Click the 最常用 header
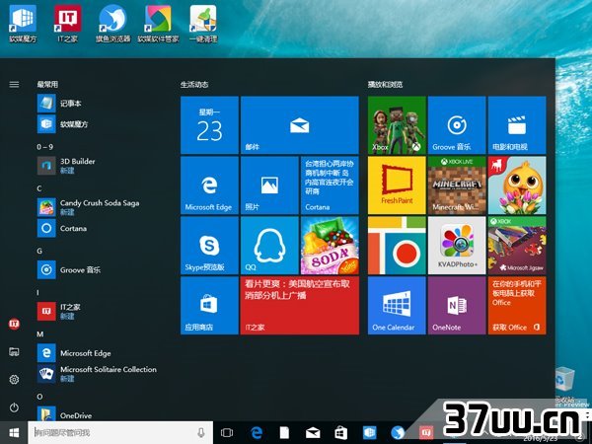This screenshot has height=444, width=592. point(47,85)
